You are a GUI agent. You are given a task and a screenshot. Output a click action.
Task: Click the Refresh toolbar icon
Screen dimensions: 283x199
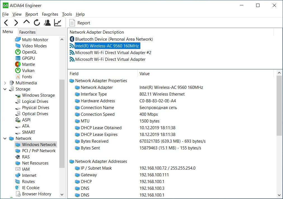point(37,23)
